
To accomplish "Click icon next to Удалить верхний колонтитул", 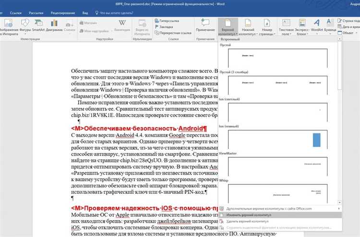I will click(222, 221).
